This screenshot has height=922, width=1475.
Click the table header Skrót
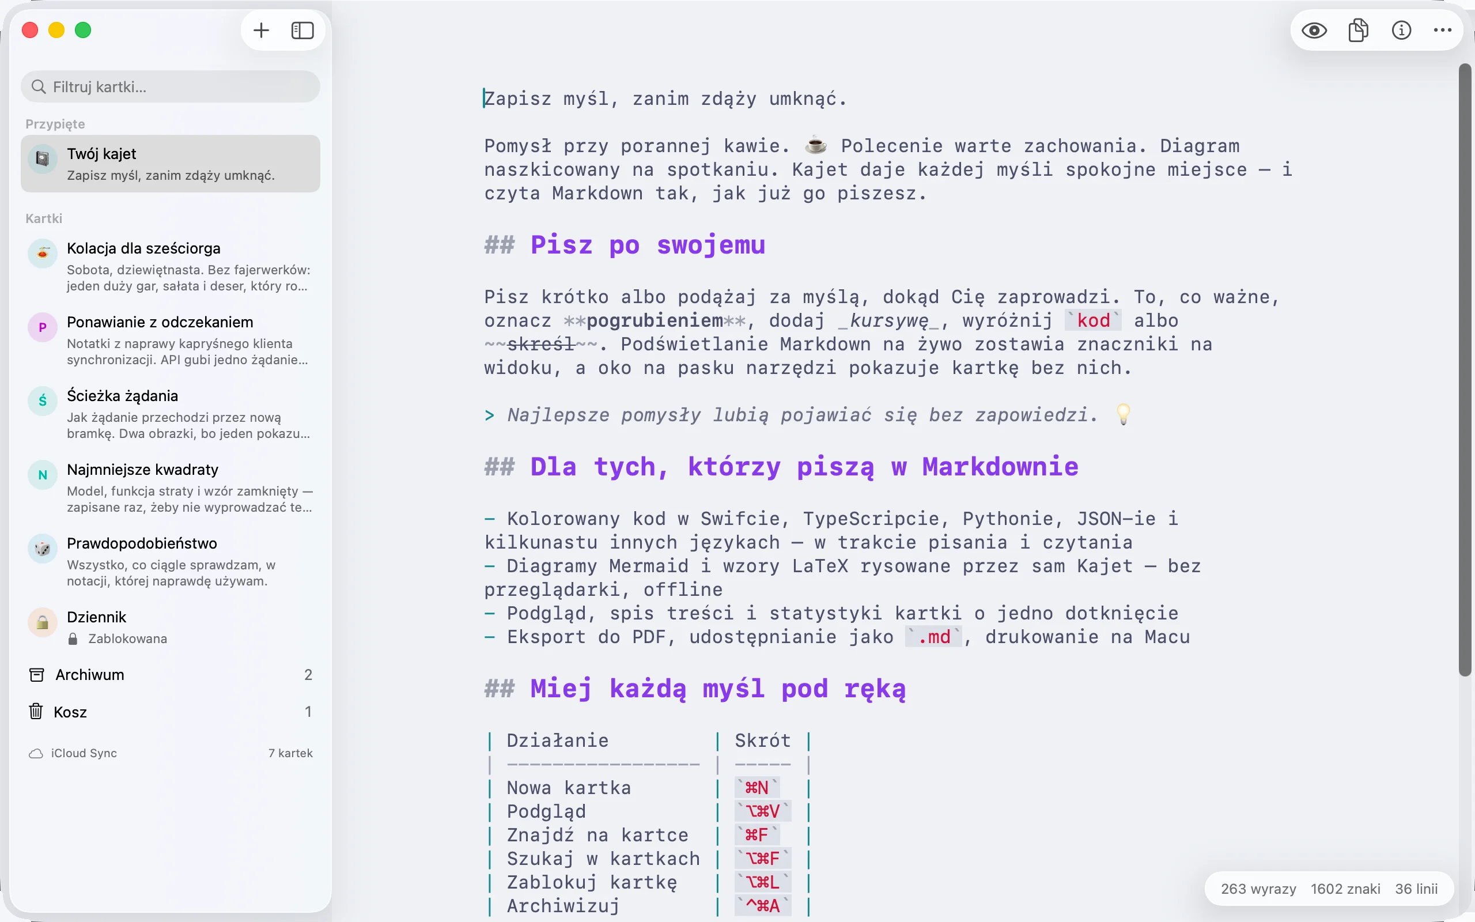point(762,741)
